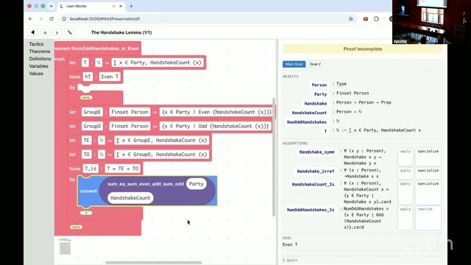This screenshot has width=471, height=265.
Task: Click apply for NumOddHandshakes_Is
Action: pyautogui.click(x=406, y=218)
